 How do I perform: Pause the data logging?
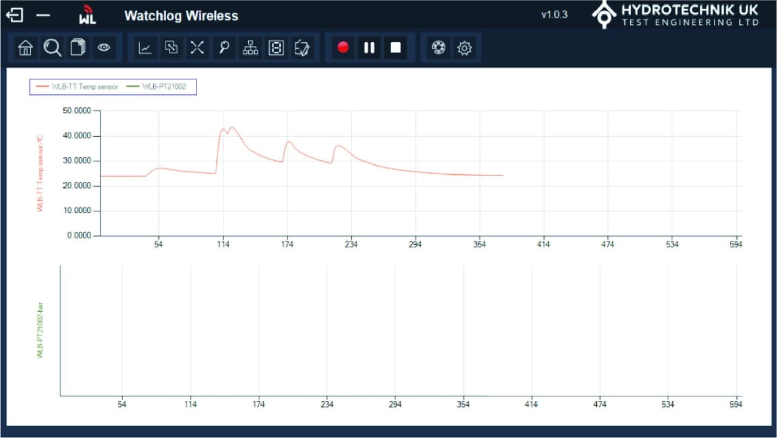tap(369, 48)
